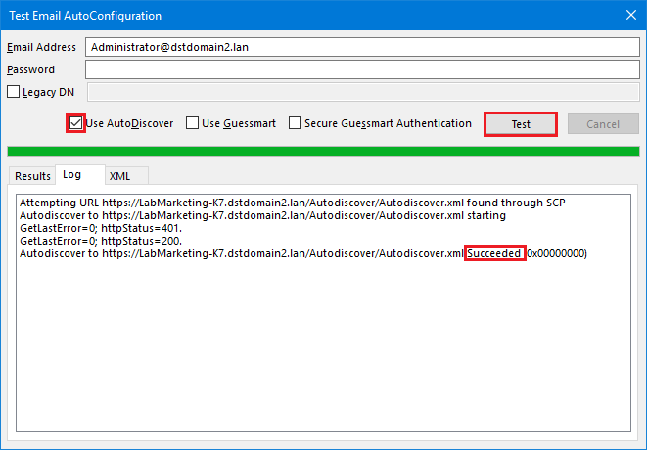The image size is (647, 450).
Task: Tick Secure Guessmart Authentication checkbox
Action: [295, 123]
